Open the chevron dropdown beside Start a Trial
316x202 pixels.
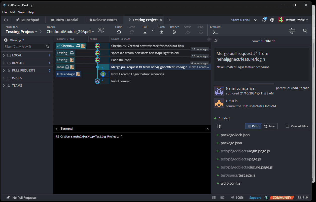click(256, 20)
